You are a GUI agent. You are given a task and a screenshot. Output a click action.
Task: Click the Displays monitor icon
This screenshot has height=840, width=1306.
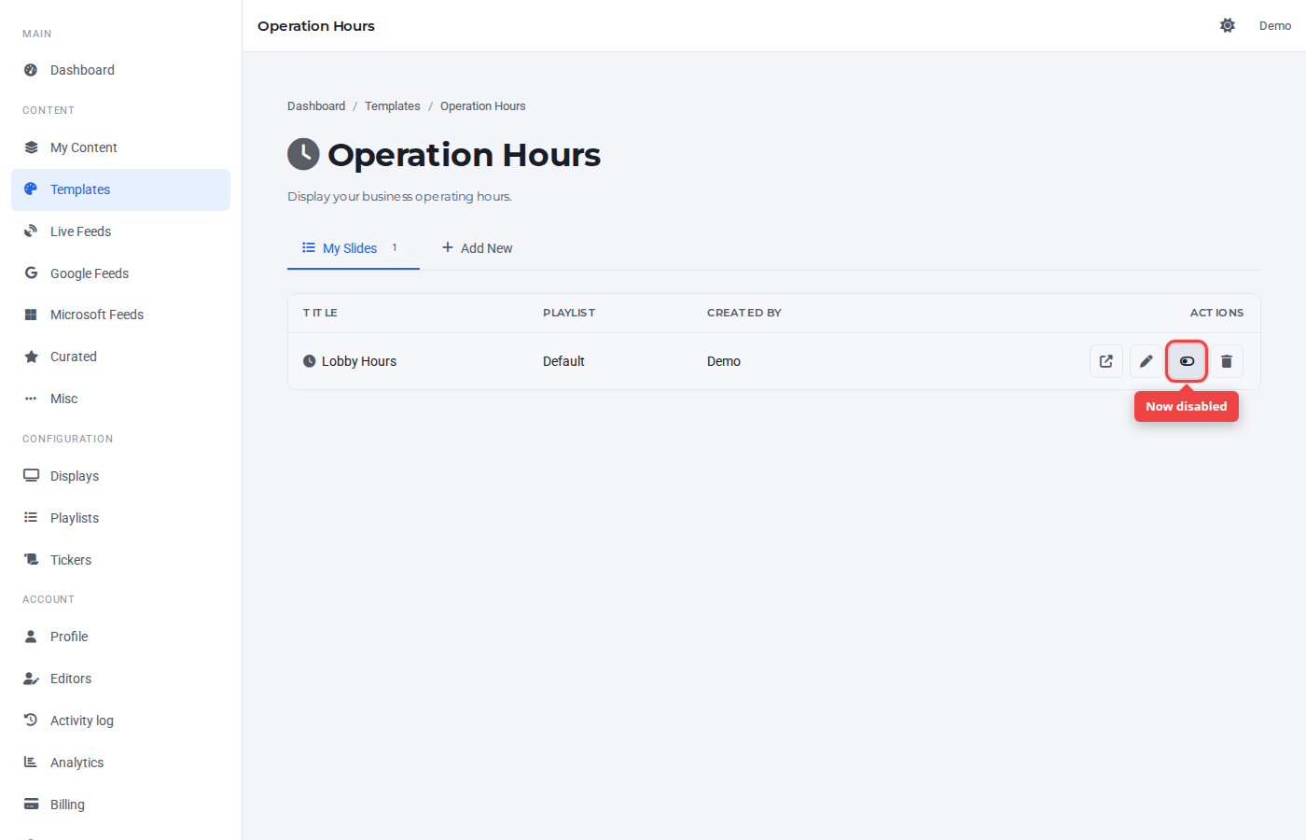[x=31, y=475]
